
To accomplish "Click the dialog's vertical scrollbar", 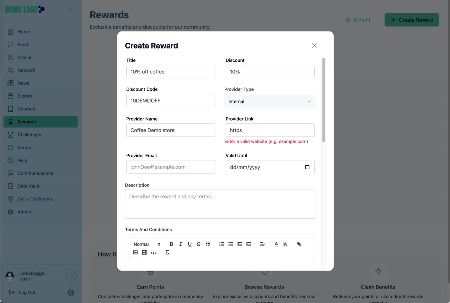I will click(x=324, y=100).
